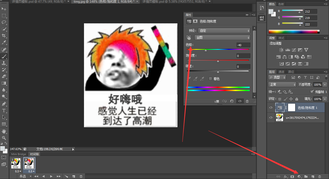Select the Spot Healing Brush tool

[x=4, y=49]
